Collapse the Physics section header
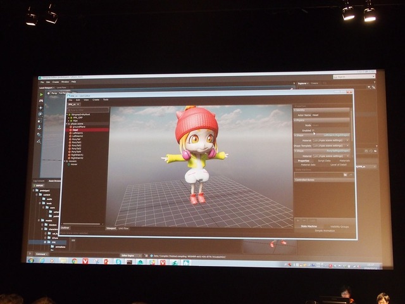 [x=321, y=120]
